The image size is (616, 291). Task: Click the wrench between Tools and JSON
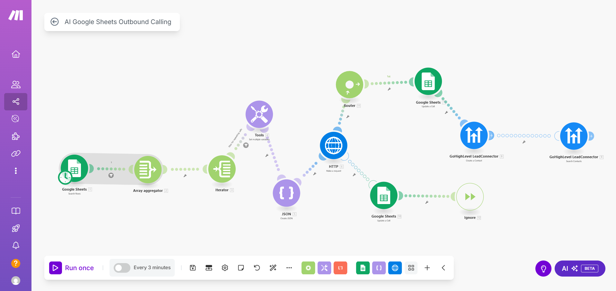267,155
